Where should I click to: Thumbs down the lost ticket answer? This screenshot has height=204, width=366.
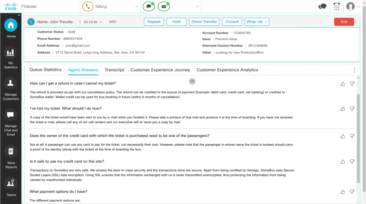[352, 108]
